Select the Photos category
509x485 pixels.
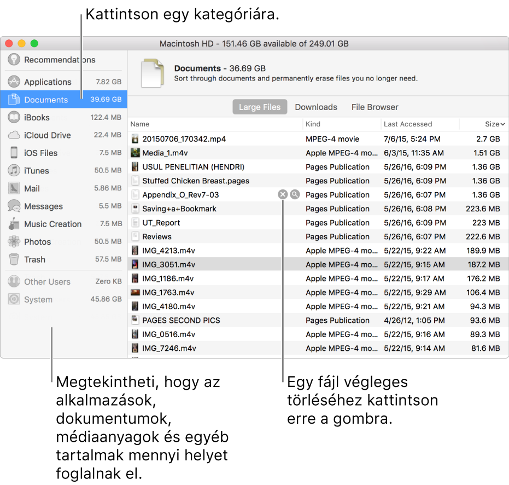63,241
